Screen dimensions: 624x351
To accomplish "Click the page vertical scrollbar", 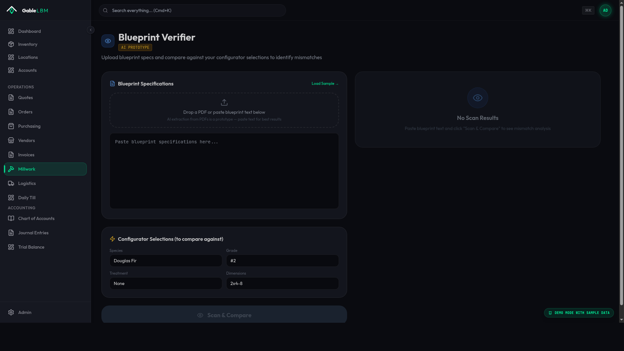I will 621,156.
